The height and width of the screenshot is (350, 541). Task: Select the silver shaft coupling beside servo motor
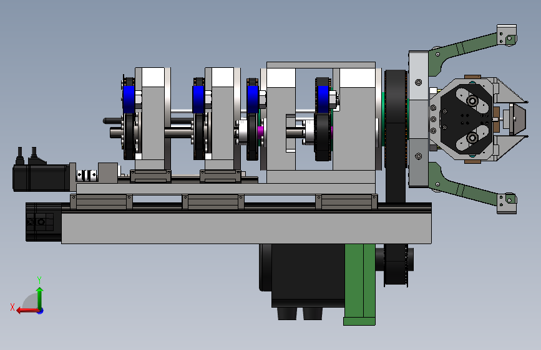pos(87,176)
